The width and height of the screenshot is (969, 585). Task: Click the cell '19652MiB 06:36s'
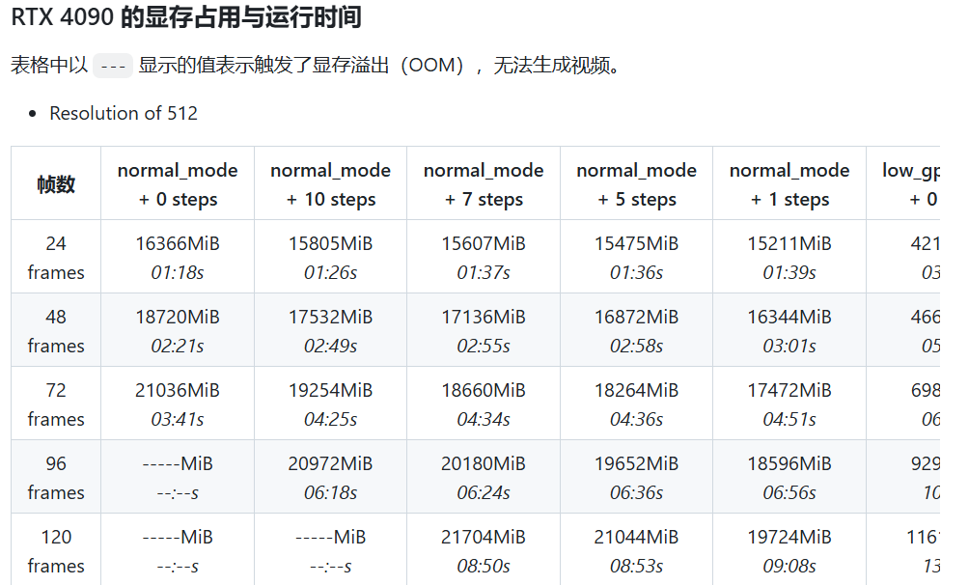[637, 478]
